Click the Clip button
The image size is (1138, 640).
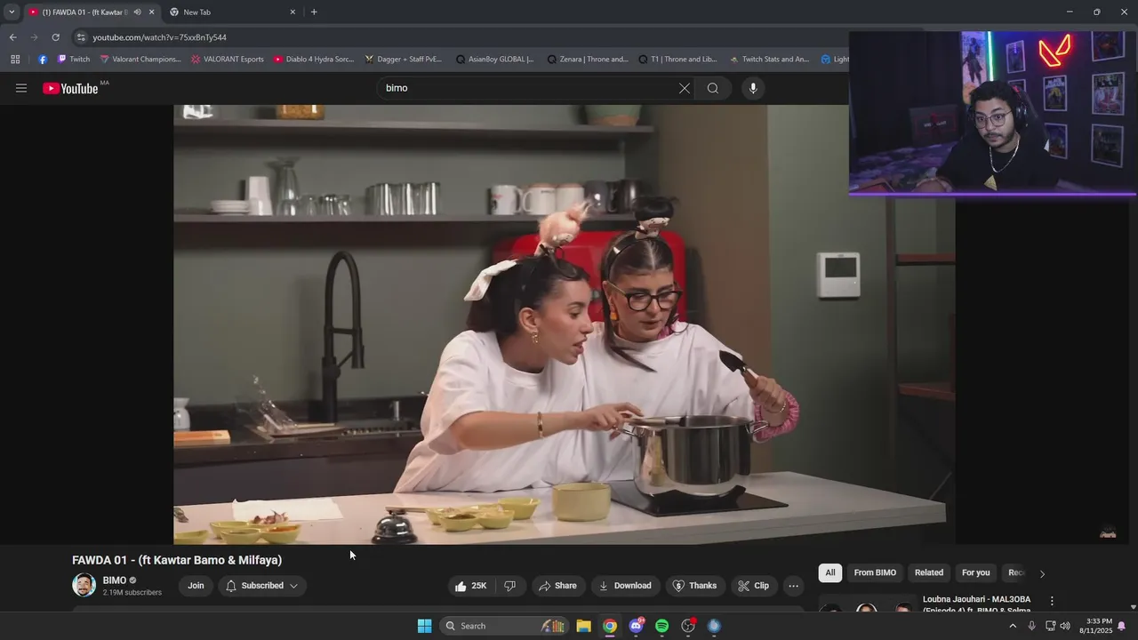click(x=753, y=586)
